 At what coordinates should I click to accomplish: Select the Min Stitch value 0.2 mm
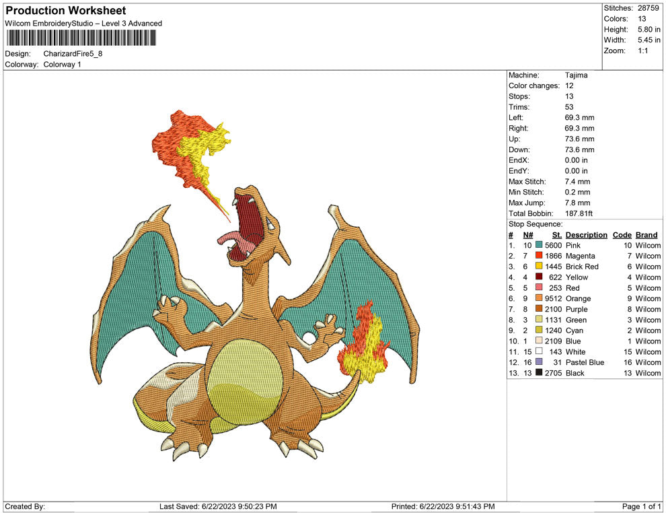pos(578,192)
